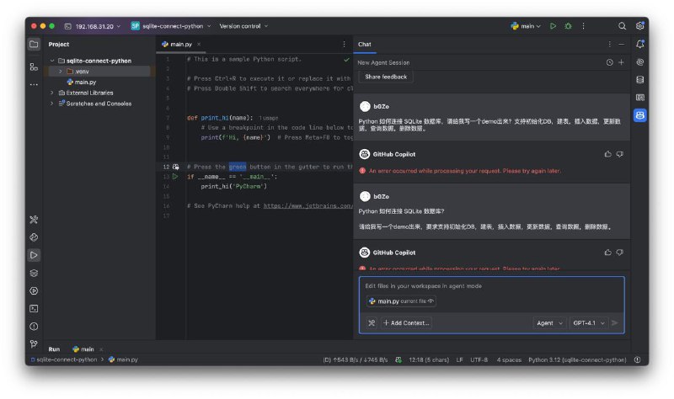Run the main configuration with green play button
Screen dimensions: 674x399
(x=553, y=26)
